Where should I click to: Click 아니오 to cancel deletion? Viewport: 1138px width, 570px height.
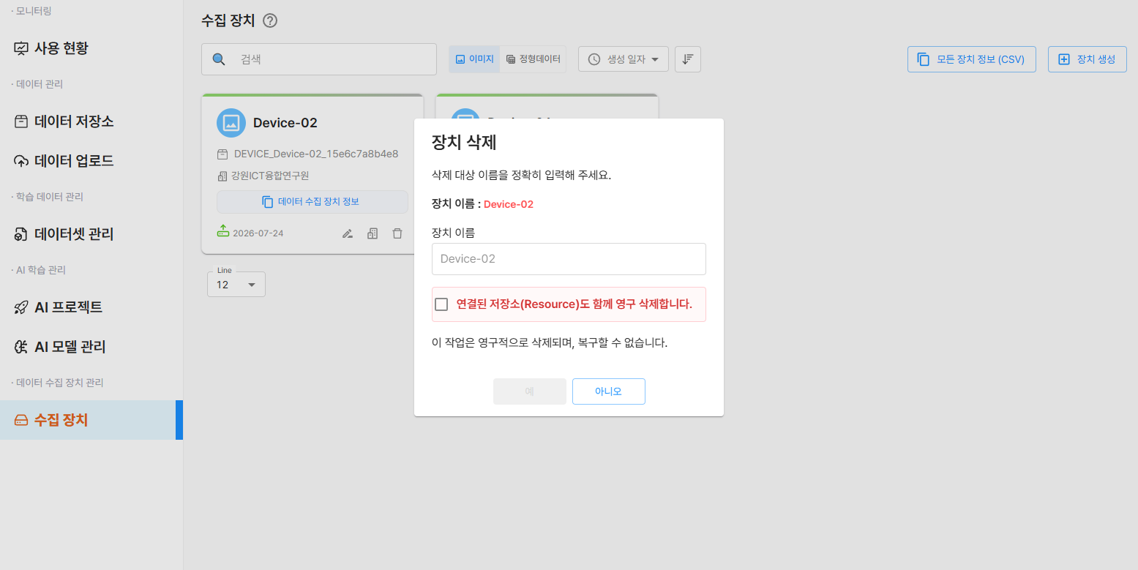(x=608, y=391)
